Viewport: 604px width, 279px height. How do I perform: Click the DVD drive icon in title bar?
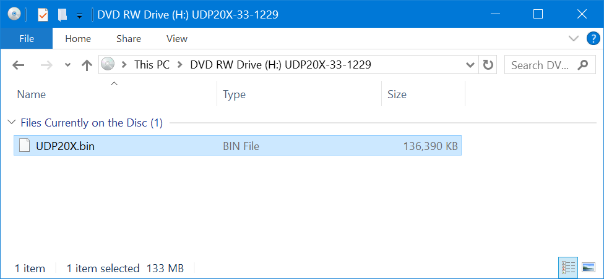[14, 15]
